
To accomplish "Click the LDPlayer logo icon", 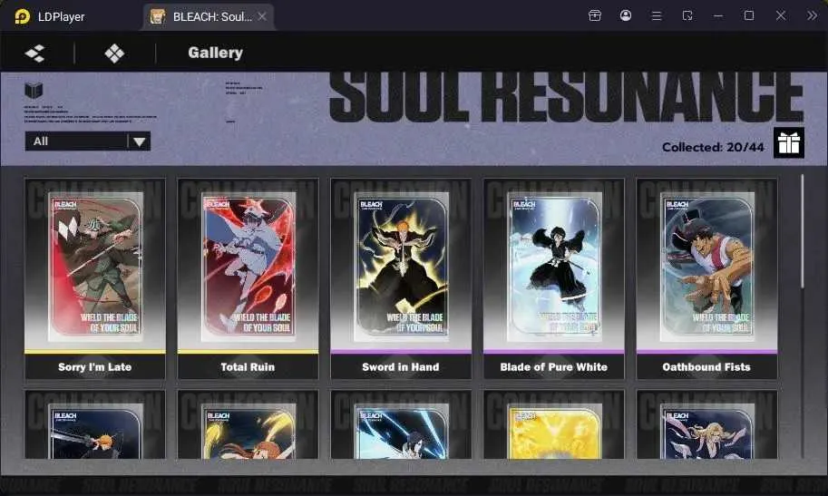I will [22, 16].
